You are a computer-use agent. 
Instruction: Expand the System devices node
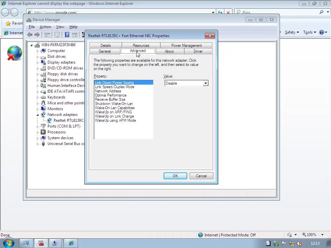pos(37,138)
